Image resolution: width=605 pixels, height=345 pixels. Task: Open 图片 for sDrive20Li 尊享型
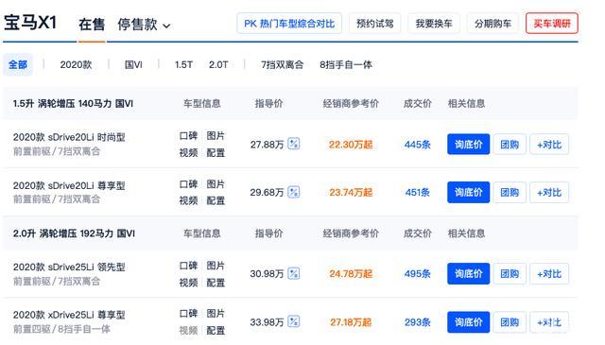[216, 184]
